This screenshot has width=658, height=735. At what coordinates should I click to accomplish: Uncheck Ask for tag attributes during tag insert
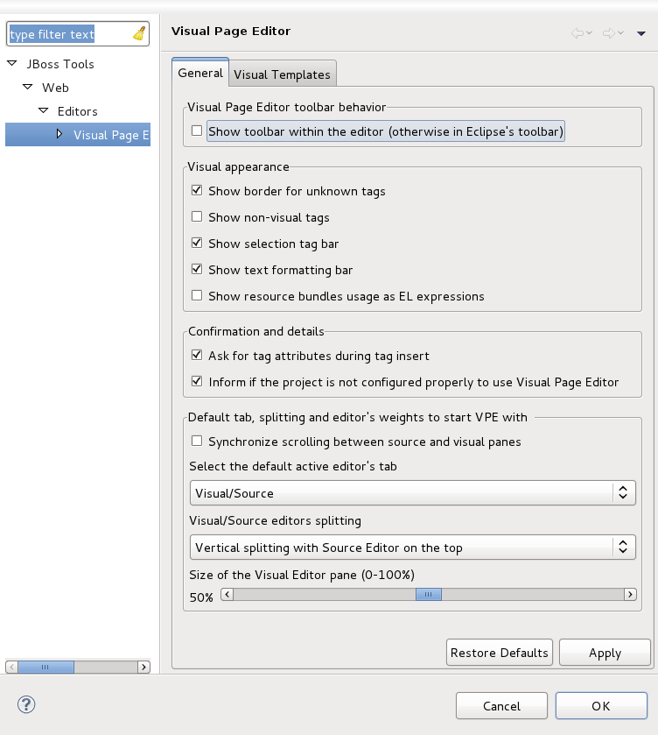pos(197,356)
